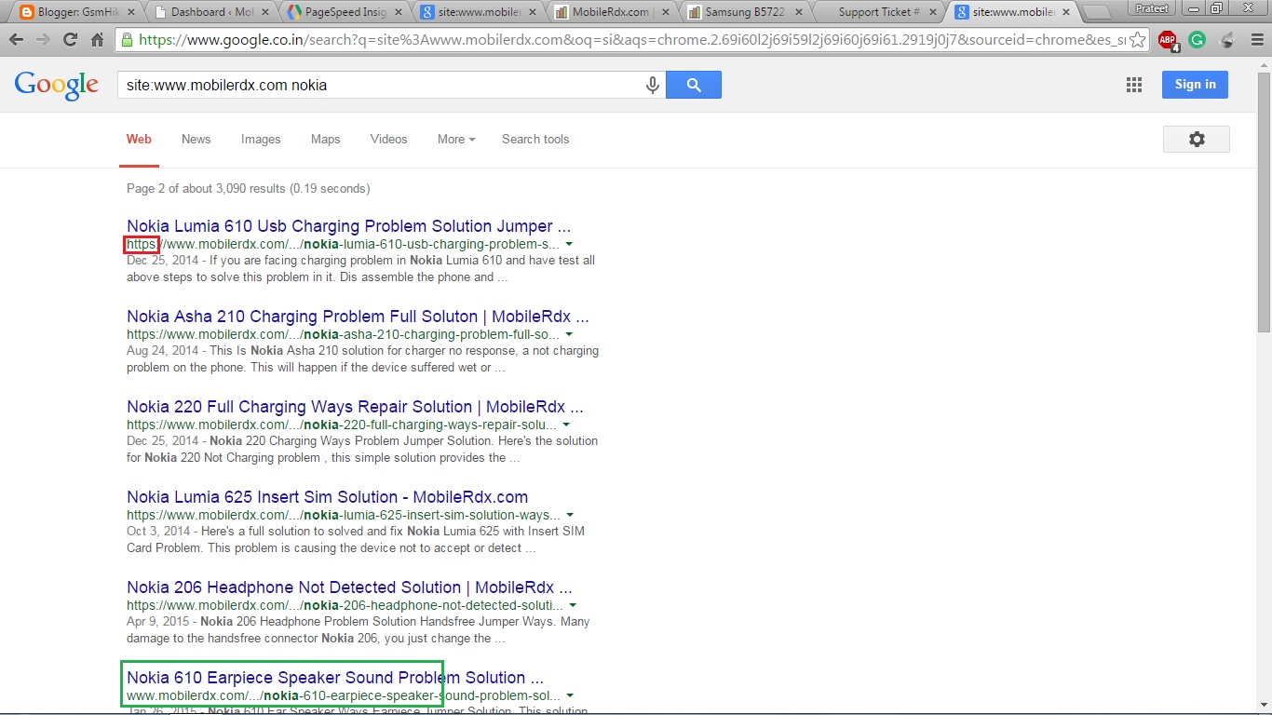Click the 'Page 2 of about 3,090 results' text

tap(249, 188)
